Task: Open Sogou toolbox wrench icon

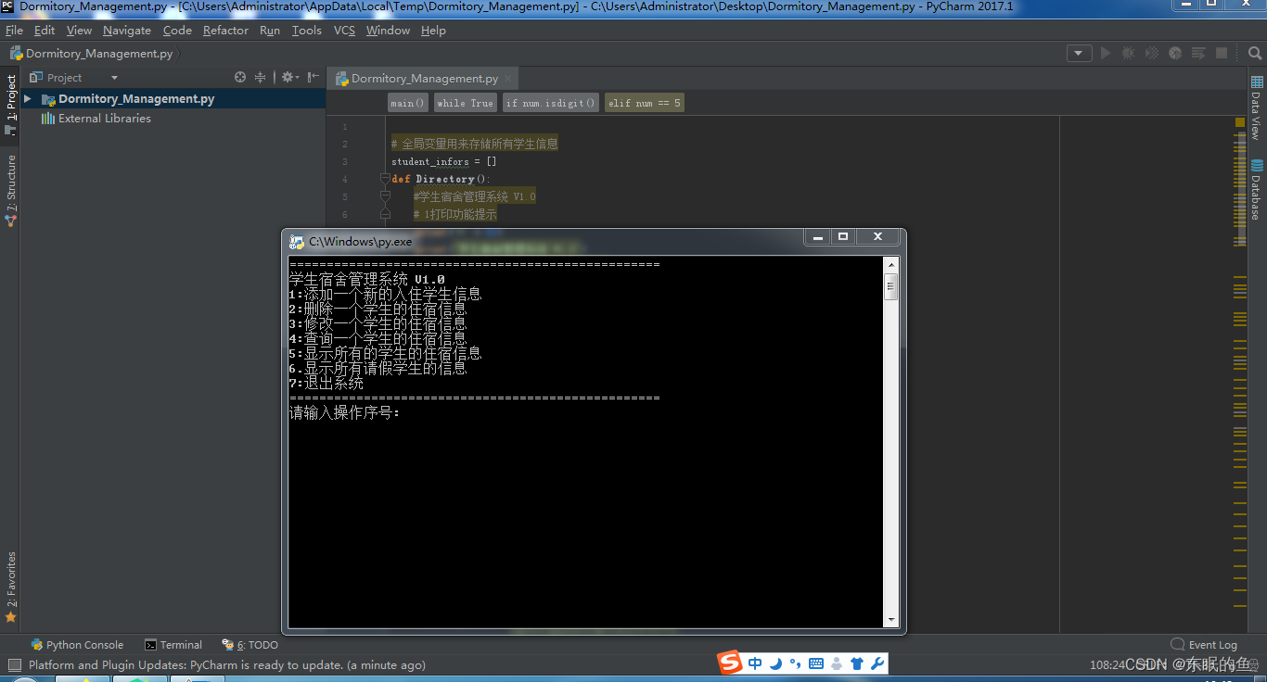Action: point(877,663)
